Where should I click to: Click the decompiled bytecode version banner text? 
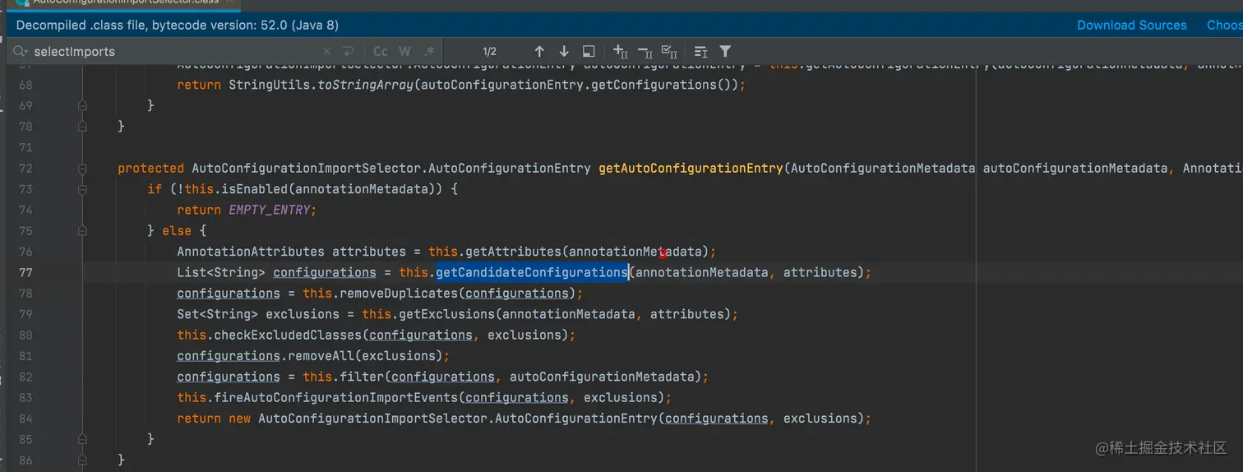pyautogui.click(x=178, y=25)
